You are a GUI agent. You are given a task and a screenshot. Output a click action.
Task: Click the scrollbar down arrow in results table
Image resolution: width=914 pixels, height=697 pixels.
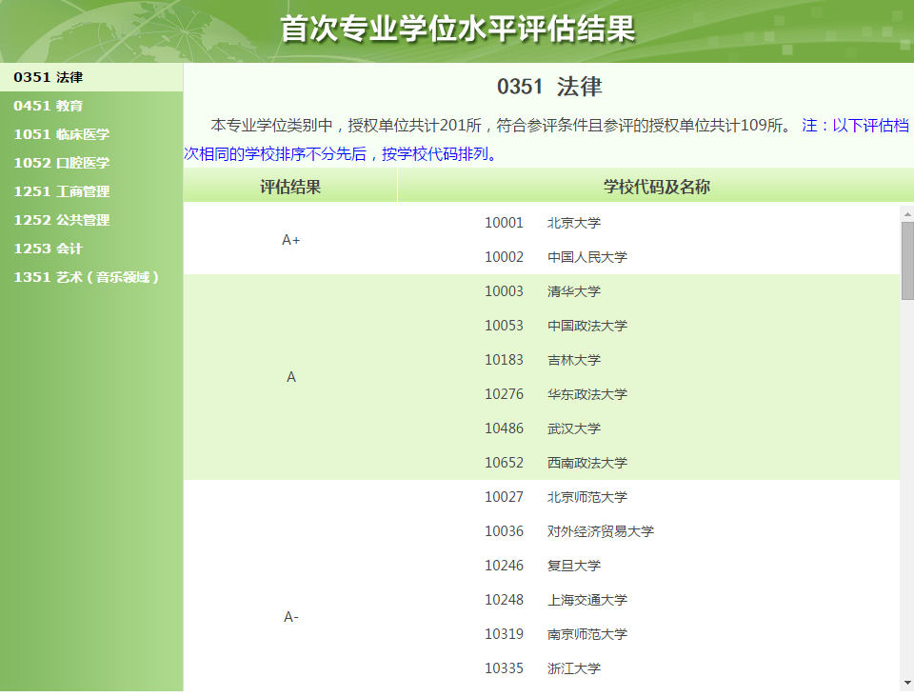(x=907, y=683)
